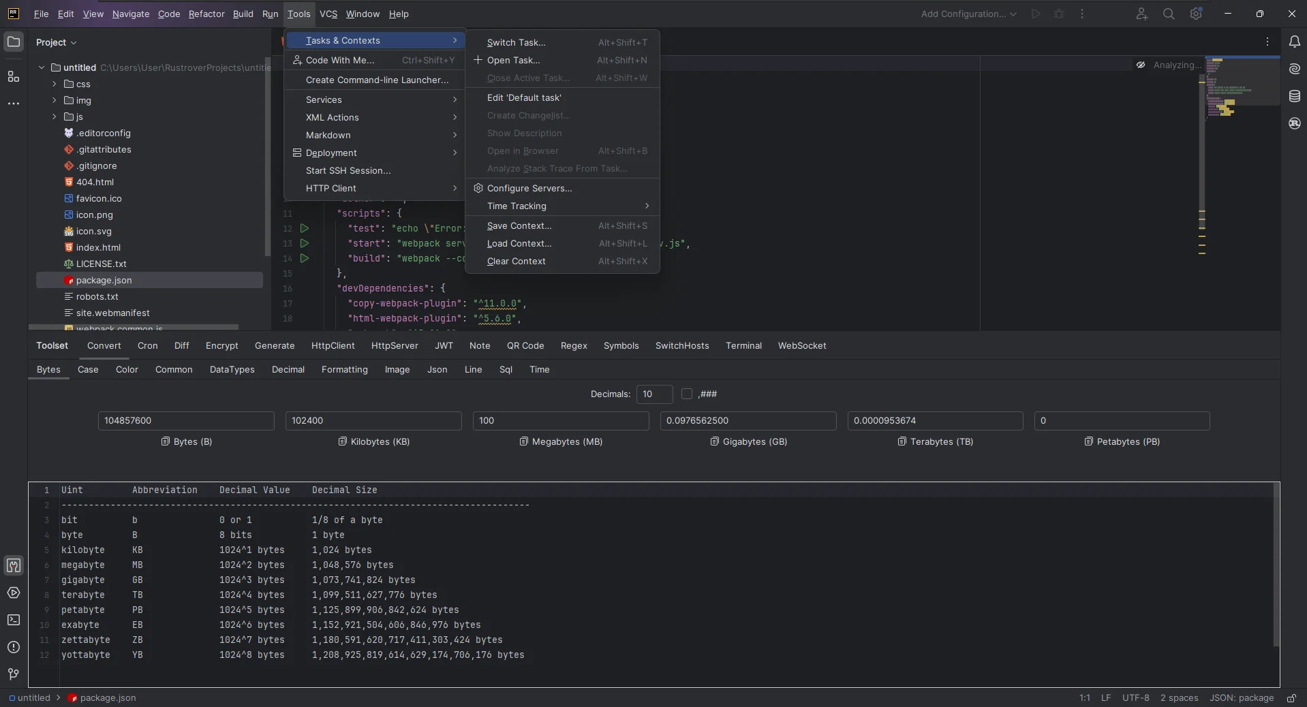
Task: Copy the Megabytes (MB) value icon
Action: pos(523,441)
